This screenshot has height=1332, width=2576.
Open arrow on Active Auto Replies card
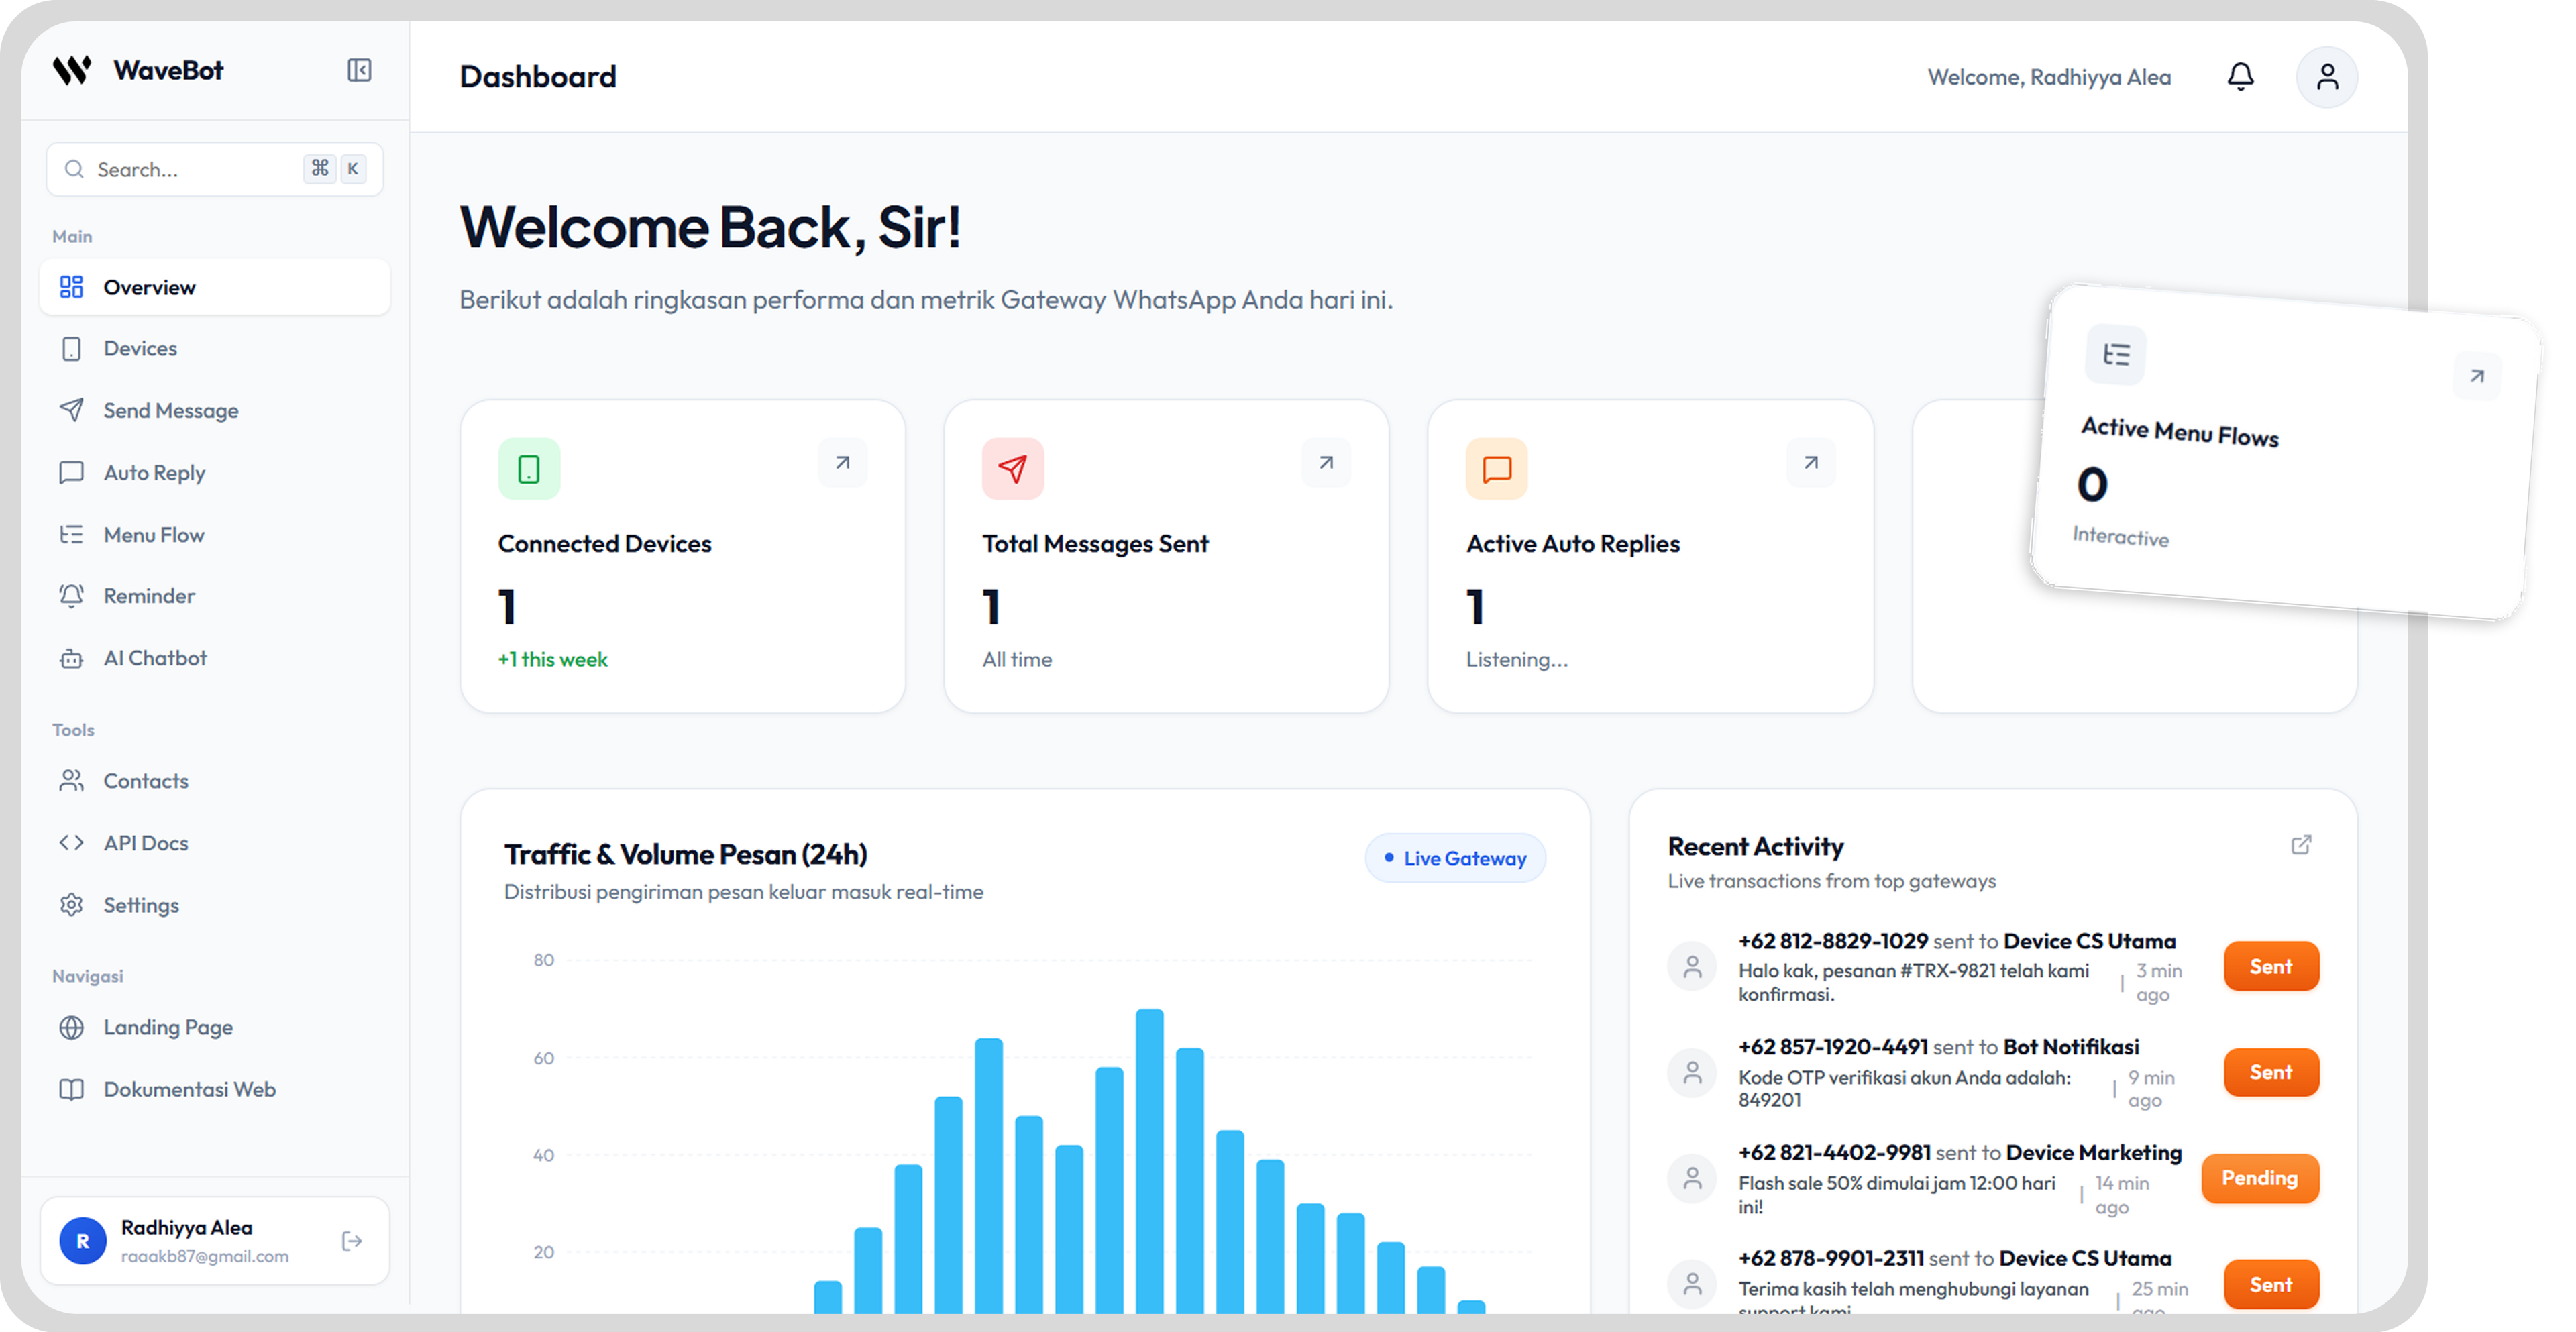click(x=1811, y=463)
